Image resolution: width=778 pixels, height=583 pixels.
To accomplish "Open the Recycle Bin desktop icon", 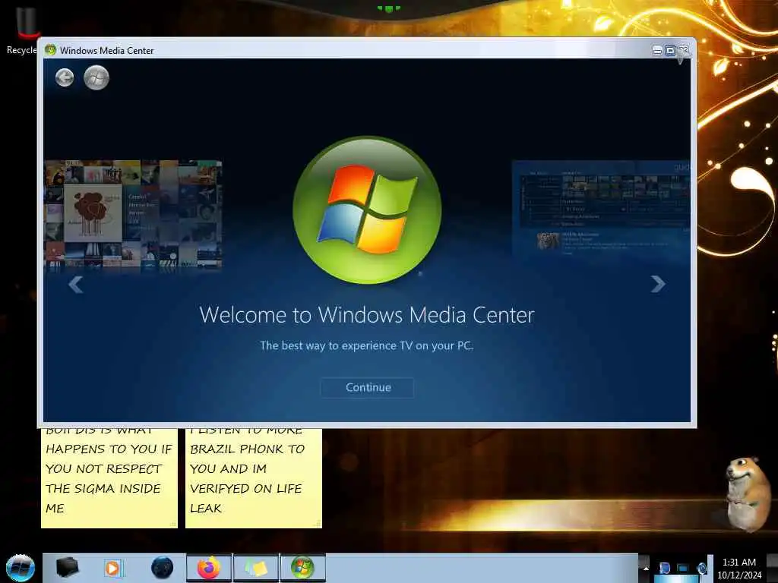I will coord(24,30).
